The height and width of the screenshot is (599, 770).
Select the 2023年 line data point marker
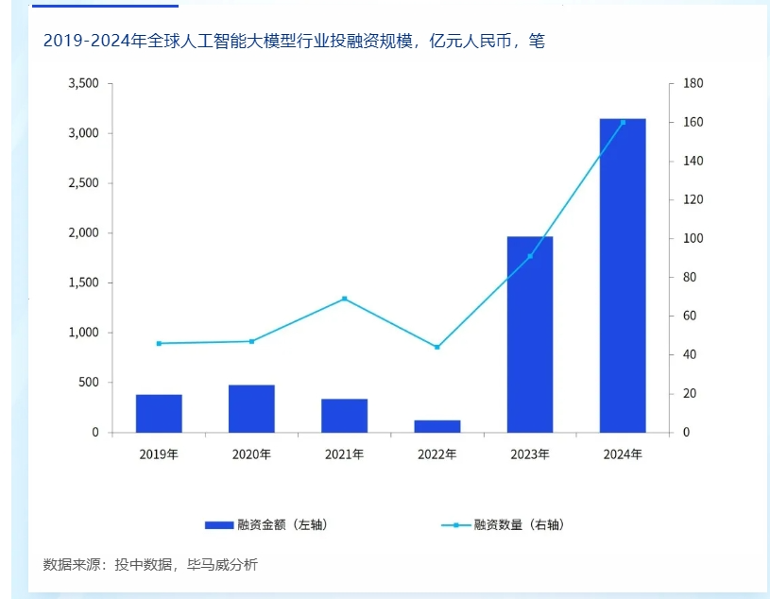point(530,256)
